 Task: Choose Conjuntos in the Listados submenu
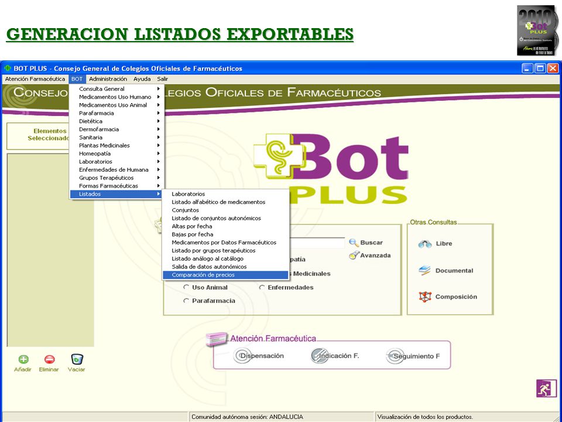[x=225, y=210]
